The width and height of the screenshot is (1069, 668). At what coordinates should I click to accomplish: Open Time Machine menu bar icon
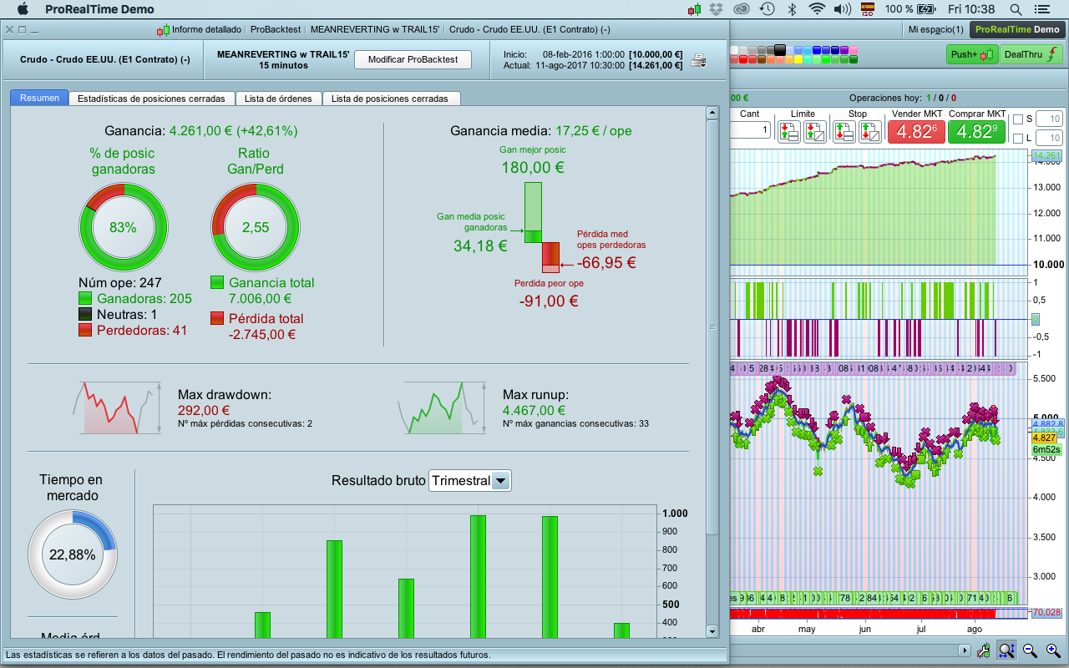click(x=767, y=9)
